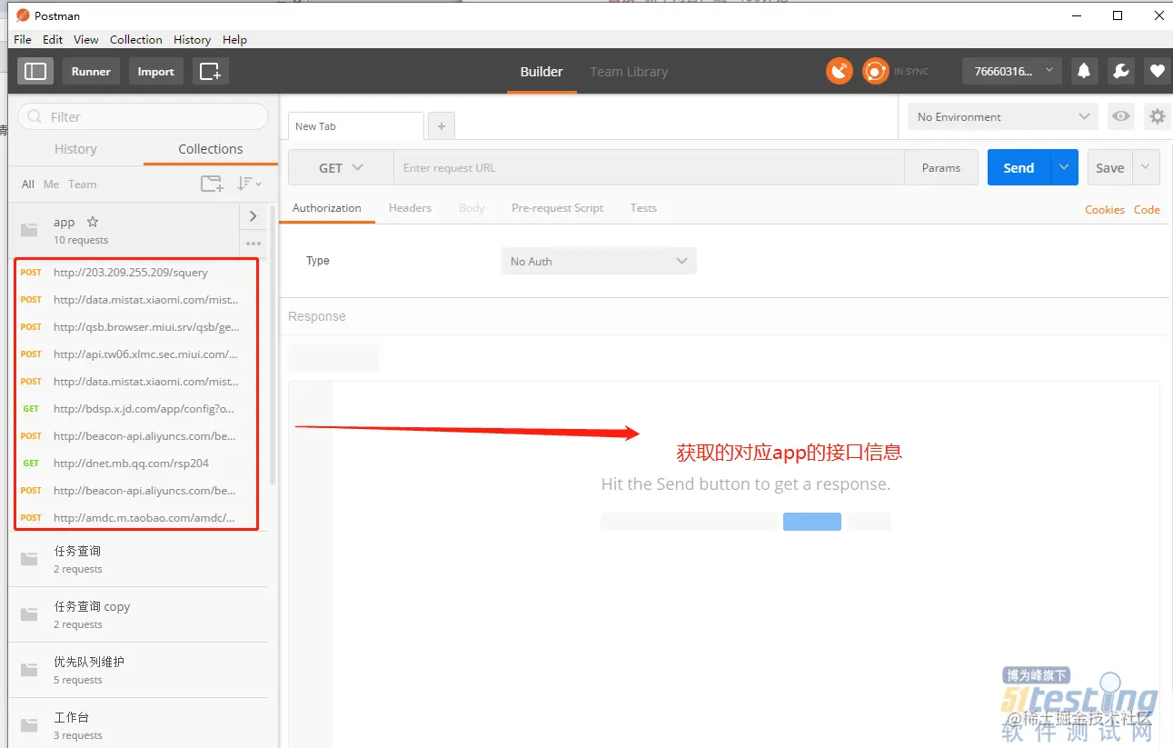Open manage environments gear icon

coord(1157,116)
